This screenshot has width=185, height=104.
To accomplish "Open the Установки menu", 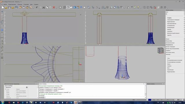I will (x=26, y=5).
